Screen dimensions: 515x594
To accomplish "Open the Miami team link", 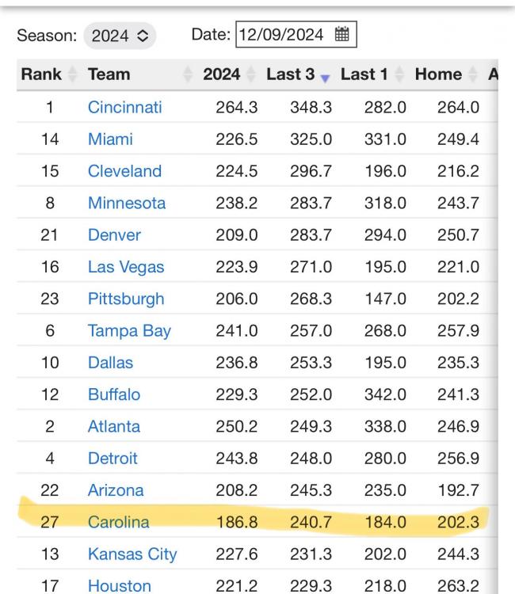I will pos(110,139).
